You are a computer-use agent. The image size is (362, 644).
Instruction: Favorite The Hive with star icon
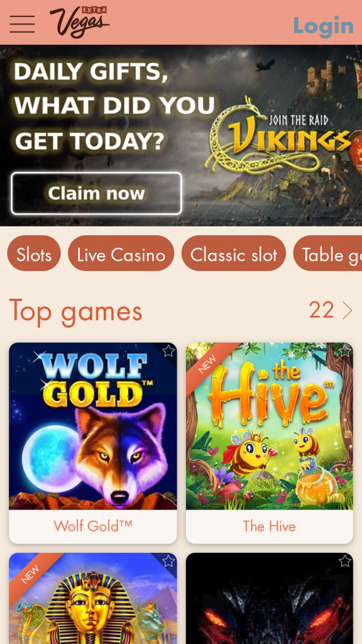click(x=345, y=351)
